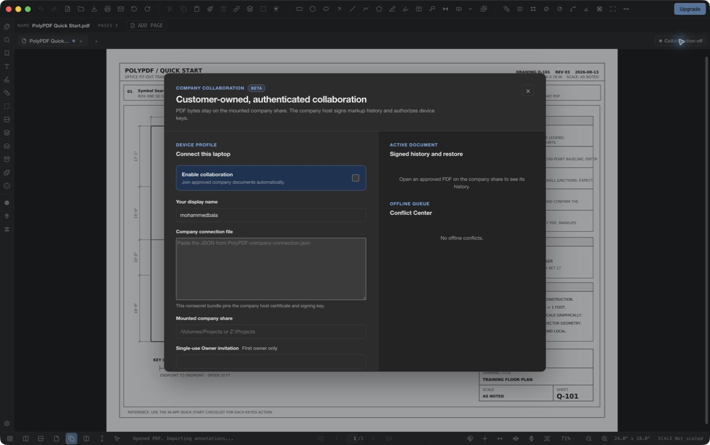This screenshot has width=710, height=445.
Task: Open the search icon in left sidebar
Action: pyautogui.click(x=7, y=40)
